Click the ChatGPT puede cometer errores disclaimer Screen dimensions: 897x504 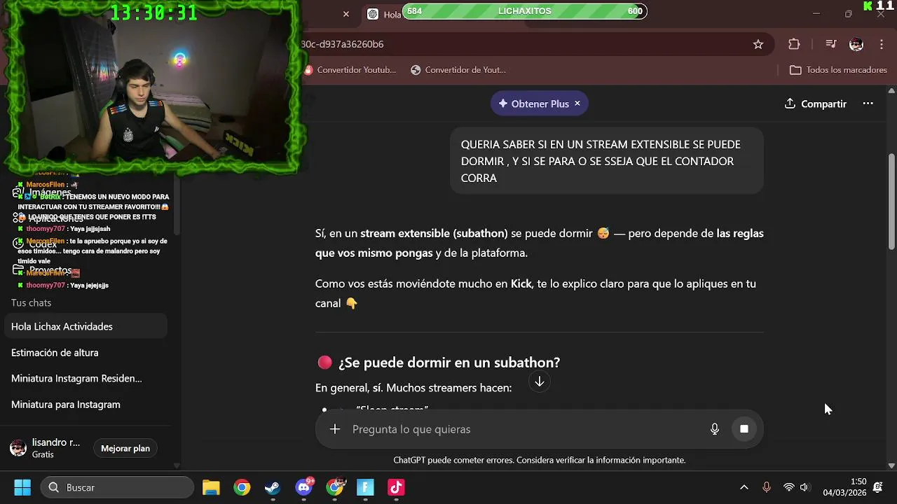click(540, 460)
